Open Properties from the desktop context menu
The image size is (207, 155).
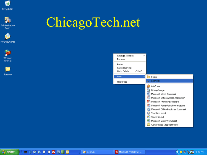coord(130,82)
